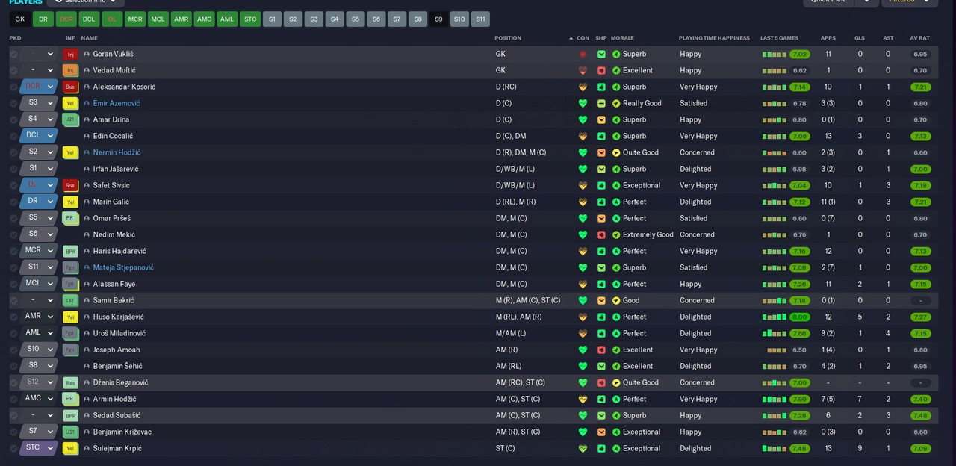The image size is (956, 466).
Task: Sort players by the AV RAT column
Action: click(x=919, y=38)
